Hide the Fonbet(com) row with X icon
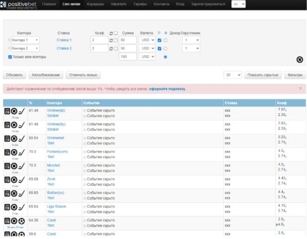Screen dimensions: 307x239 click(14, 152)
